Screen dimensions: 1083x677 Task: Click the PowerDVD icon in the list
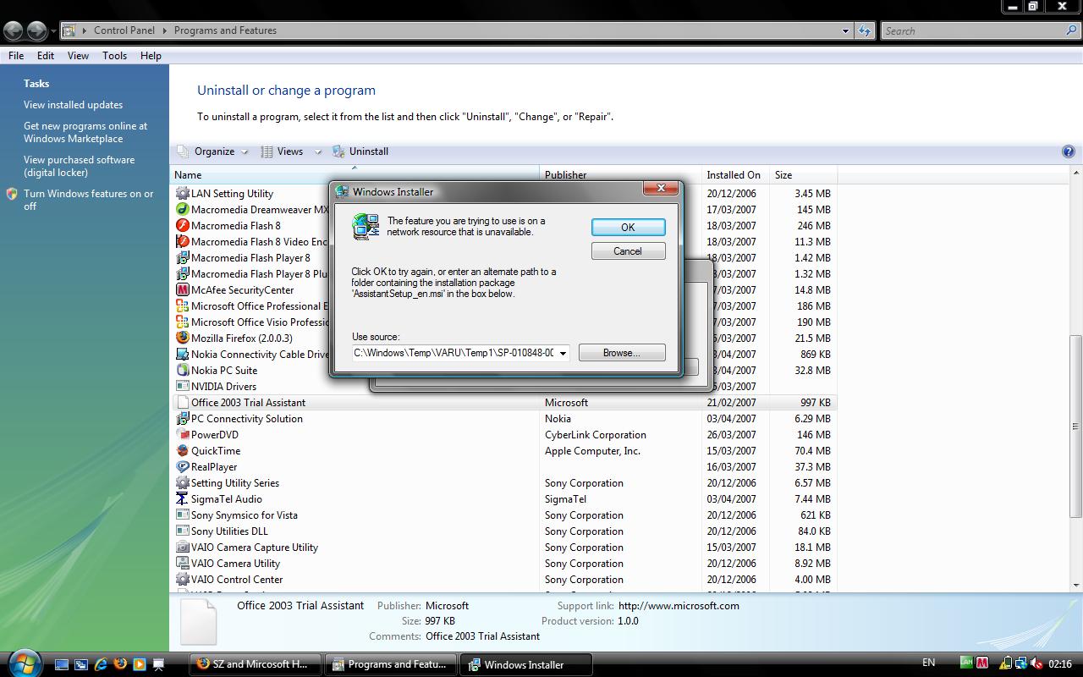[182, 434]
